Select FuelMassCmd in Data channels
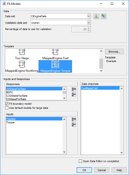 [100, 88]
